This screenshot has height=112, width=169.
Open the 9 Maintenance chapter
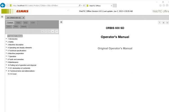coord(13,62)
